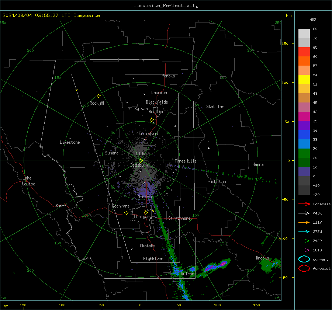
Task: Select the magenta 42 dBZ swatch
Action: click(x=304, y=116)
